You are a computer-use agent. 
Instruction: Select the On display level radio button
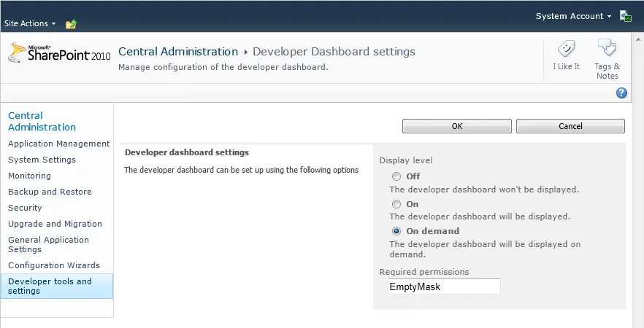[396, 204]
